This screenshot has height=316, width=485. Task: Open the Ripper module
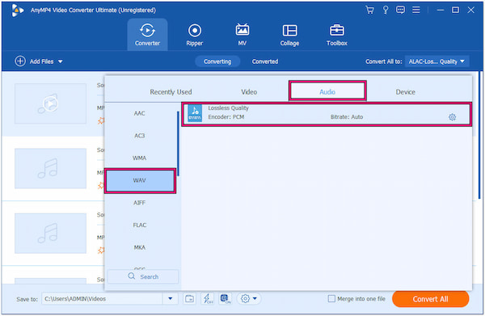point(195,35)
